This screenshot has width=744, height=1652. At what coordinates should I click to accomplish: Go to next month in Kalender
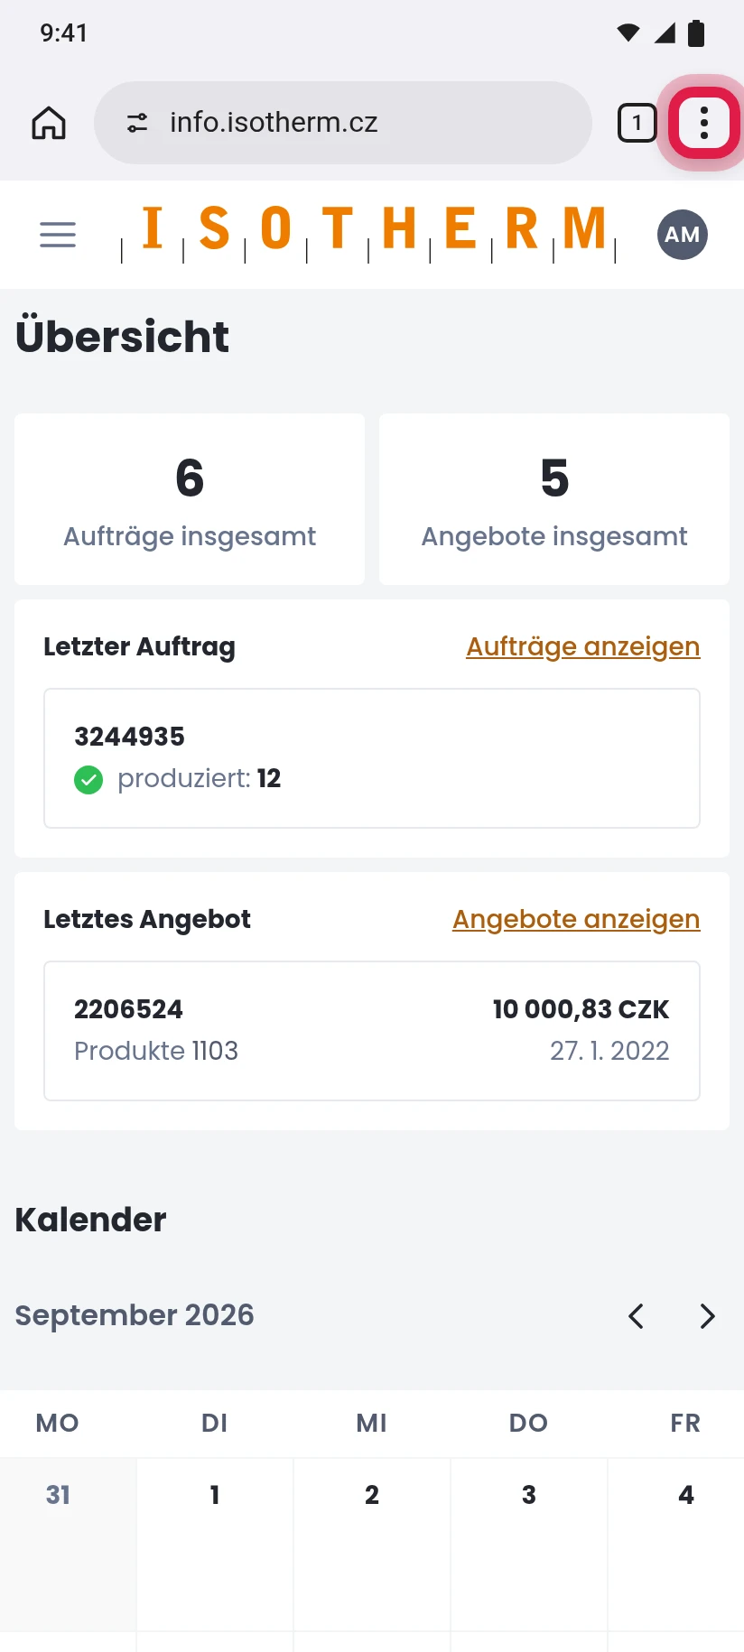[708, 1316]
